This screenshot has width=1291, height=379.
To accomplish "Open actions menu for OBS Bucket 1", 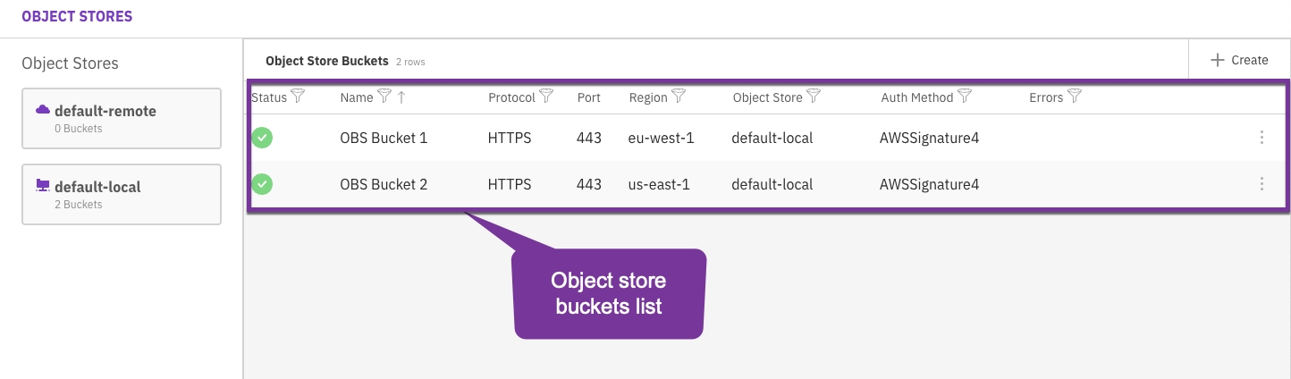I will [1261, 138].
